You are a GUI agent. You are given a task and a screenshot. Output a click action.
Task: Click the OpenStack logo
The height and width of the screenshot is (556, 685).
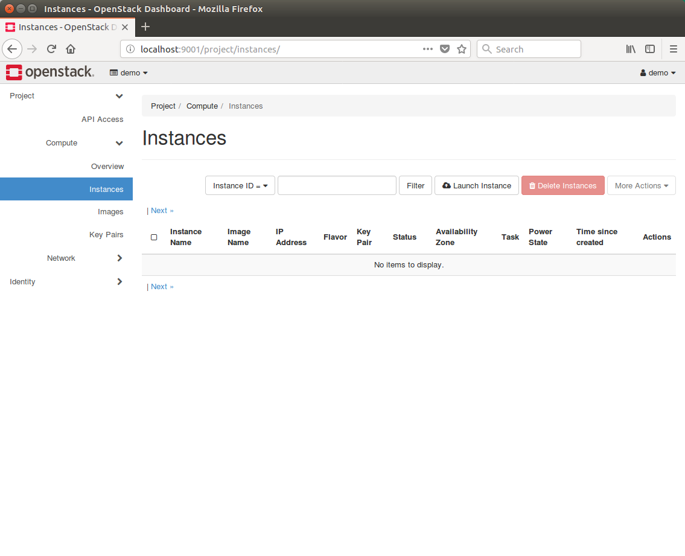(50, 72)
